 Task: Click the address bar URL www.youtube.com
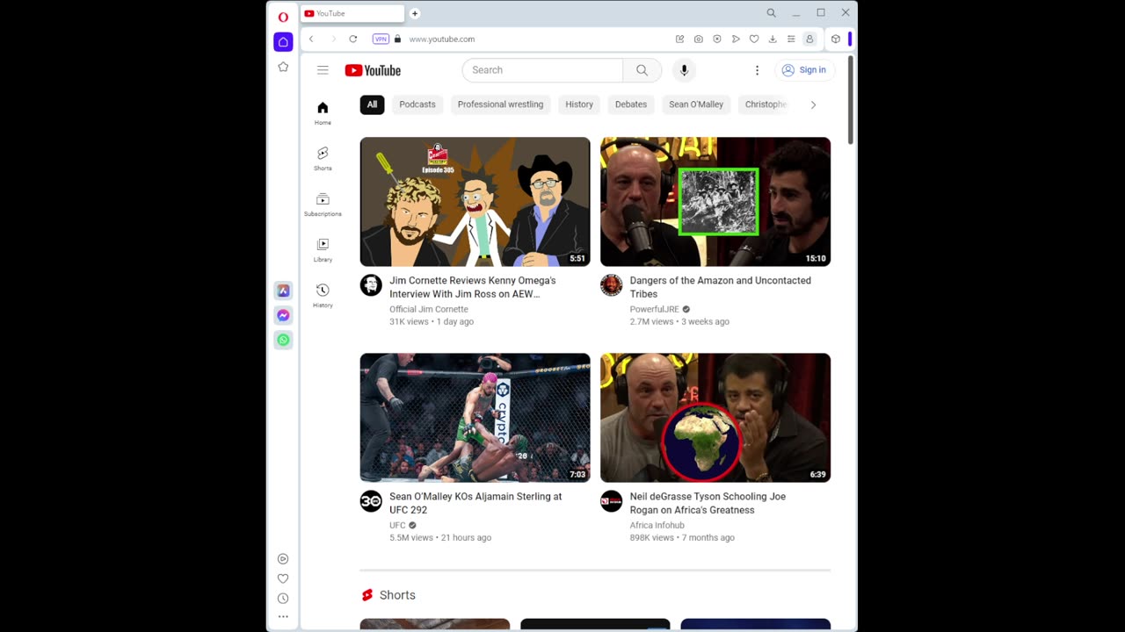(441, 39)
